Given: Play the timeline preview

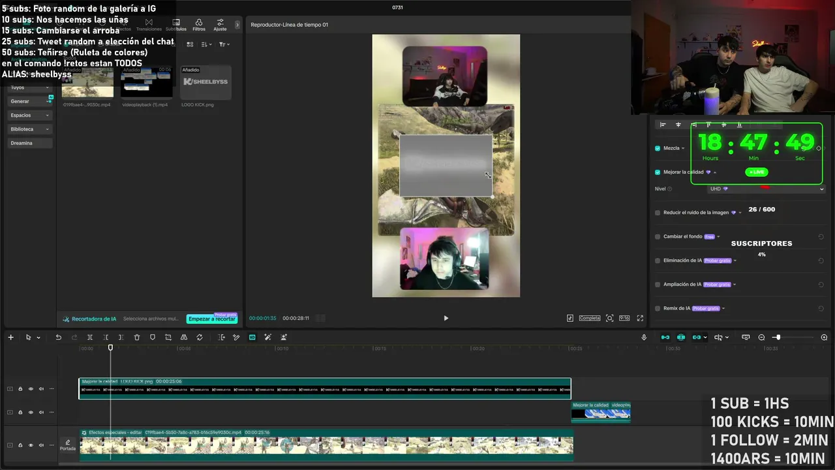Looking at the screenshot, I should coord(446,318).
